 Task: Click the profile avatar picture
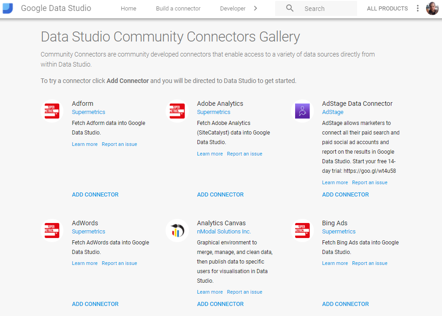[x=432, y=8]
